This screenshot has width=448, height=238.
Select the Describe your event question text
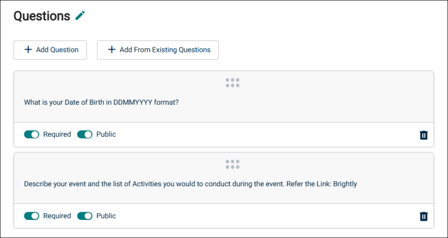click(x=191, y=184)
